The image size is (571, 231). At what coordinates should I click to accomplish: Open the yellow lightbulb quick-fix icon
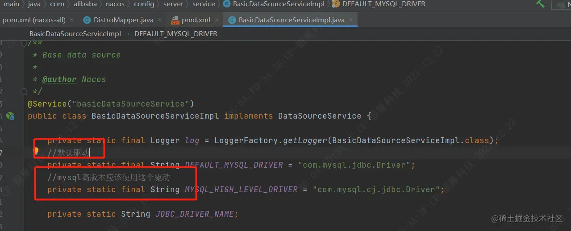[x=37, y=152]
